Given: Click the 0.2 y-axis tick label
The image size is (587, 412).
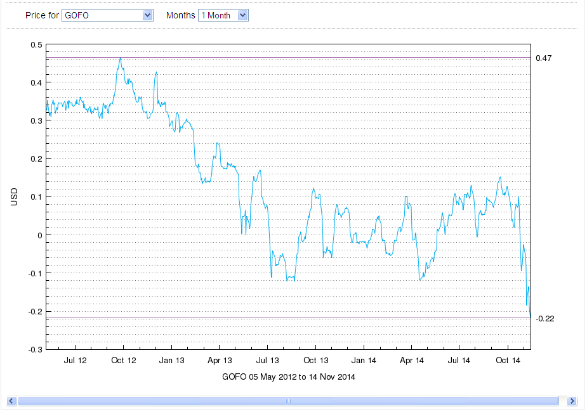Looking at the screenshot, I should (x=37, y=159).
